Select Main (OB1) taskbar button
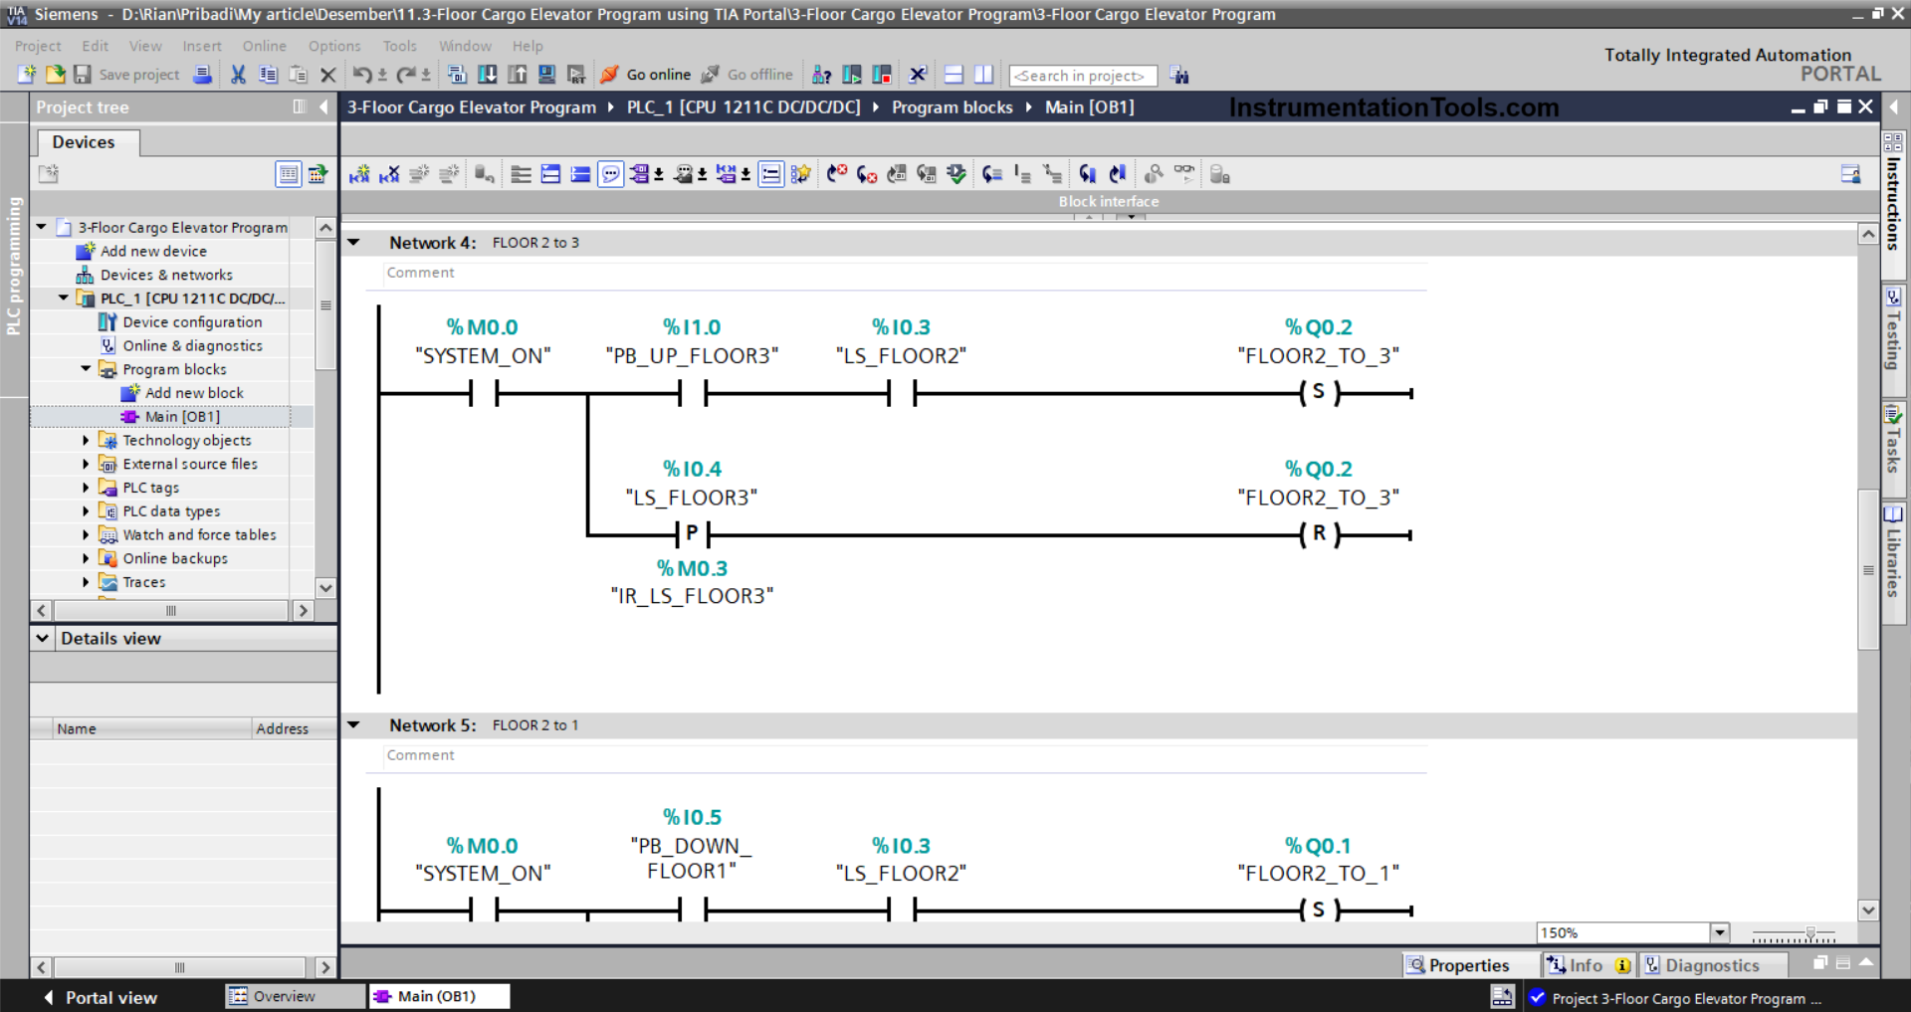Image resolution: width=1911 pixels, height=1012 pixels. [438, 996]
